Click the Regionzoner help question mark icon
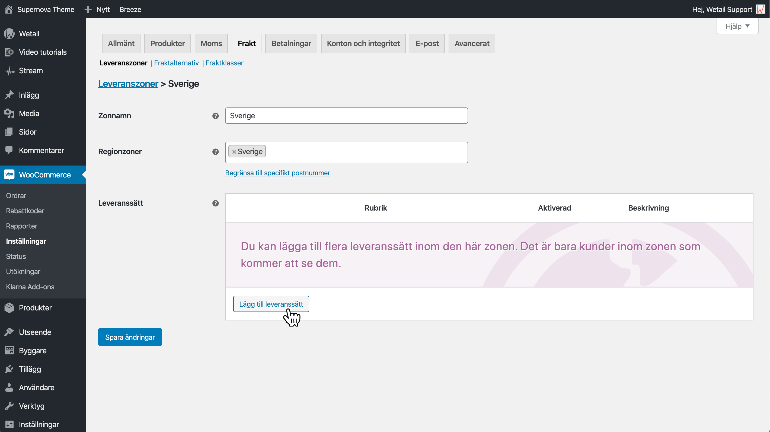 [x=215, y=152]
